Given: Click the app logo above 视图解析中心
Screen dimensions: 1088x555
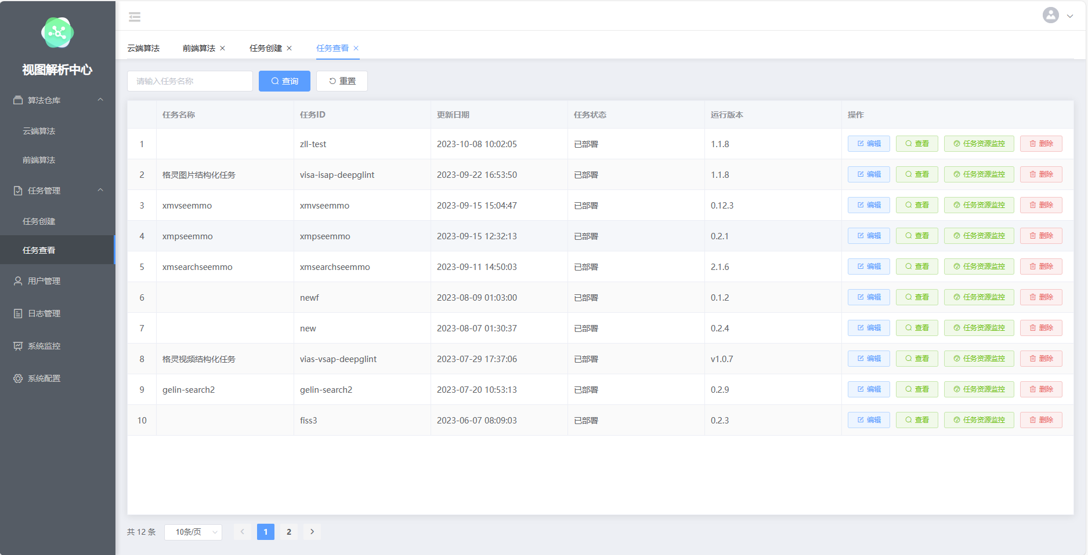Looking at the screenshot, I should 57,32.
